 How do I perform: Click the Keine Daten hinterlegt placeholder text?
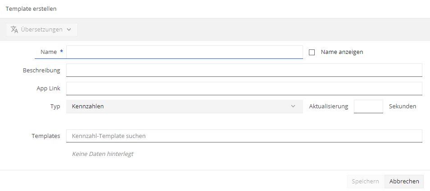point(103,154)
